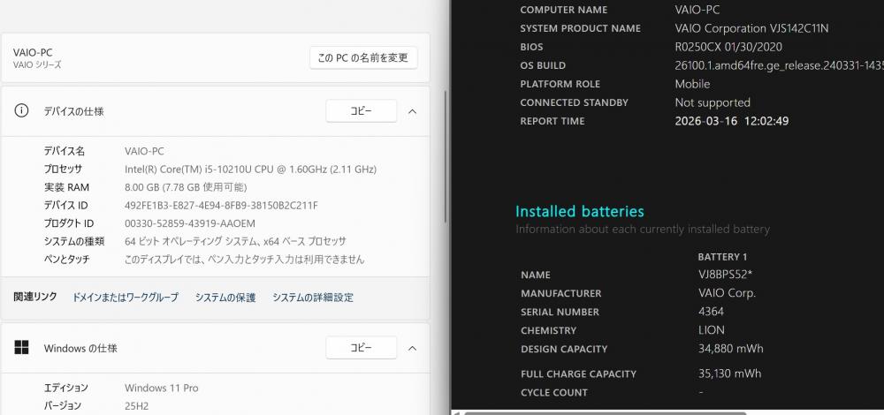
Task: Click the Installed batteries heading
Action: 580,212
